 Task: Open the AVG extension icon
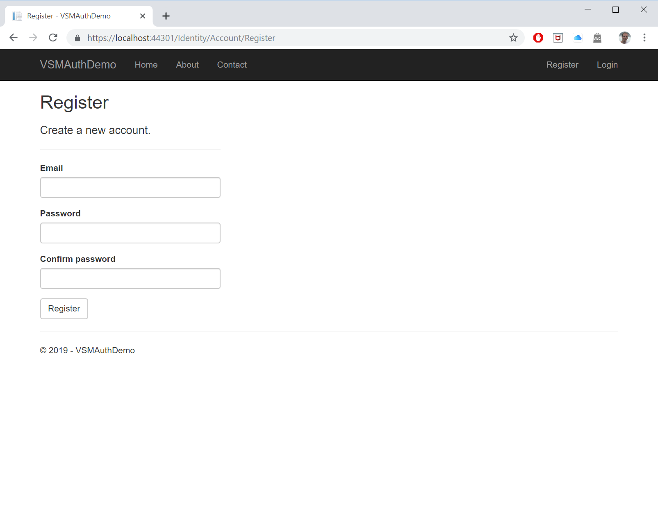point(597,38)
